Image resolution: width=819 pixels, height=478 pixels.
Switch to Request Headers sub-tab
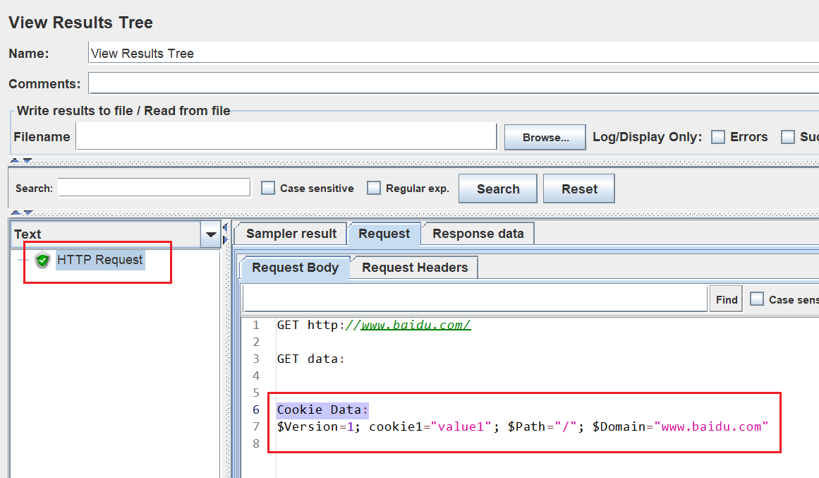pos(415,268)
